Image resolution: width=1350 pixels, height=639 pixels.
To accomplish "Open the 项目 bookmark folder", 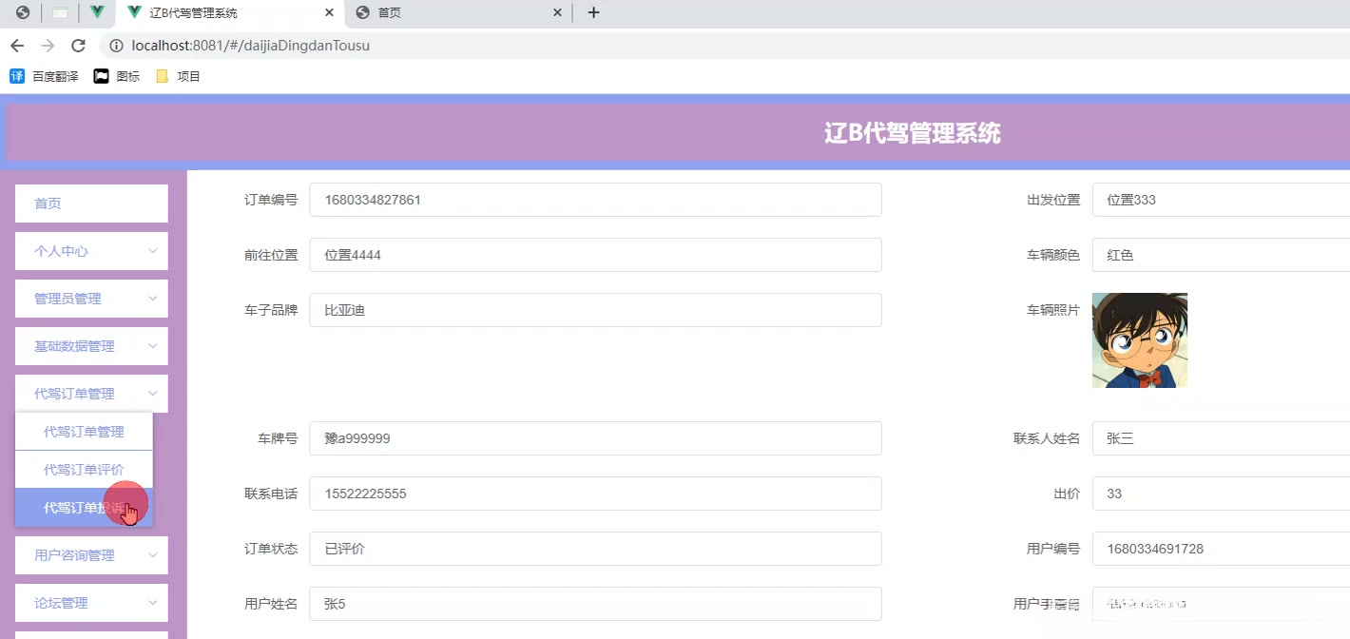I will (x=178, y=76).
